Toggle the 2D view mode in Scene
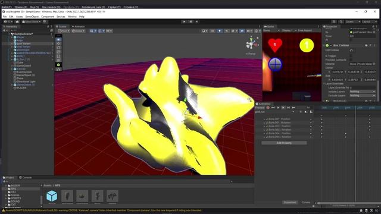The width and height of the screenshot is (381, 214). tap(213, 31)
